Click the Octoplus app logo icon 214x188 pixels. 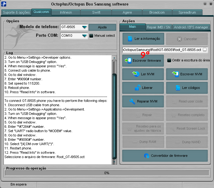click(3, 4)
